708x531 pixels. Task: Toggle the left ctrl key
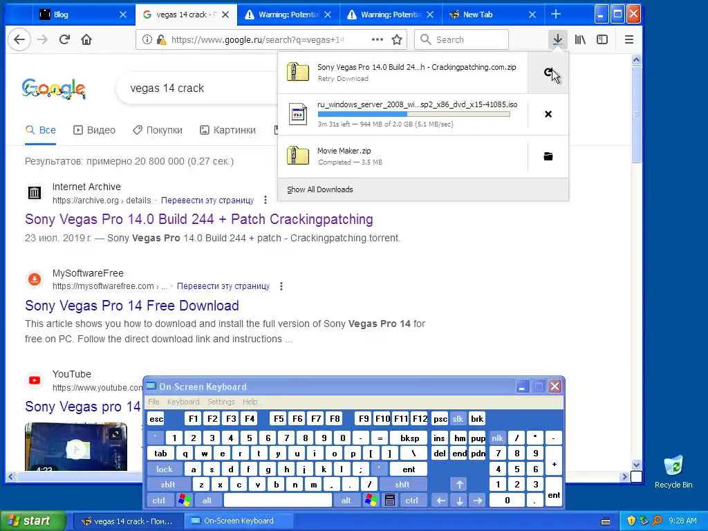(158, 501)
